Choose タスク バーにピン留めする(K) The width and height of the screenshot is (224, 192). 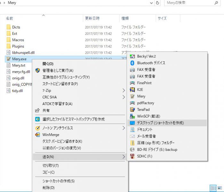(80, 141)
